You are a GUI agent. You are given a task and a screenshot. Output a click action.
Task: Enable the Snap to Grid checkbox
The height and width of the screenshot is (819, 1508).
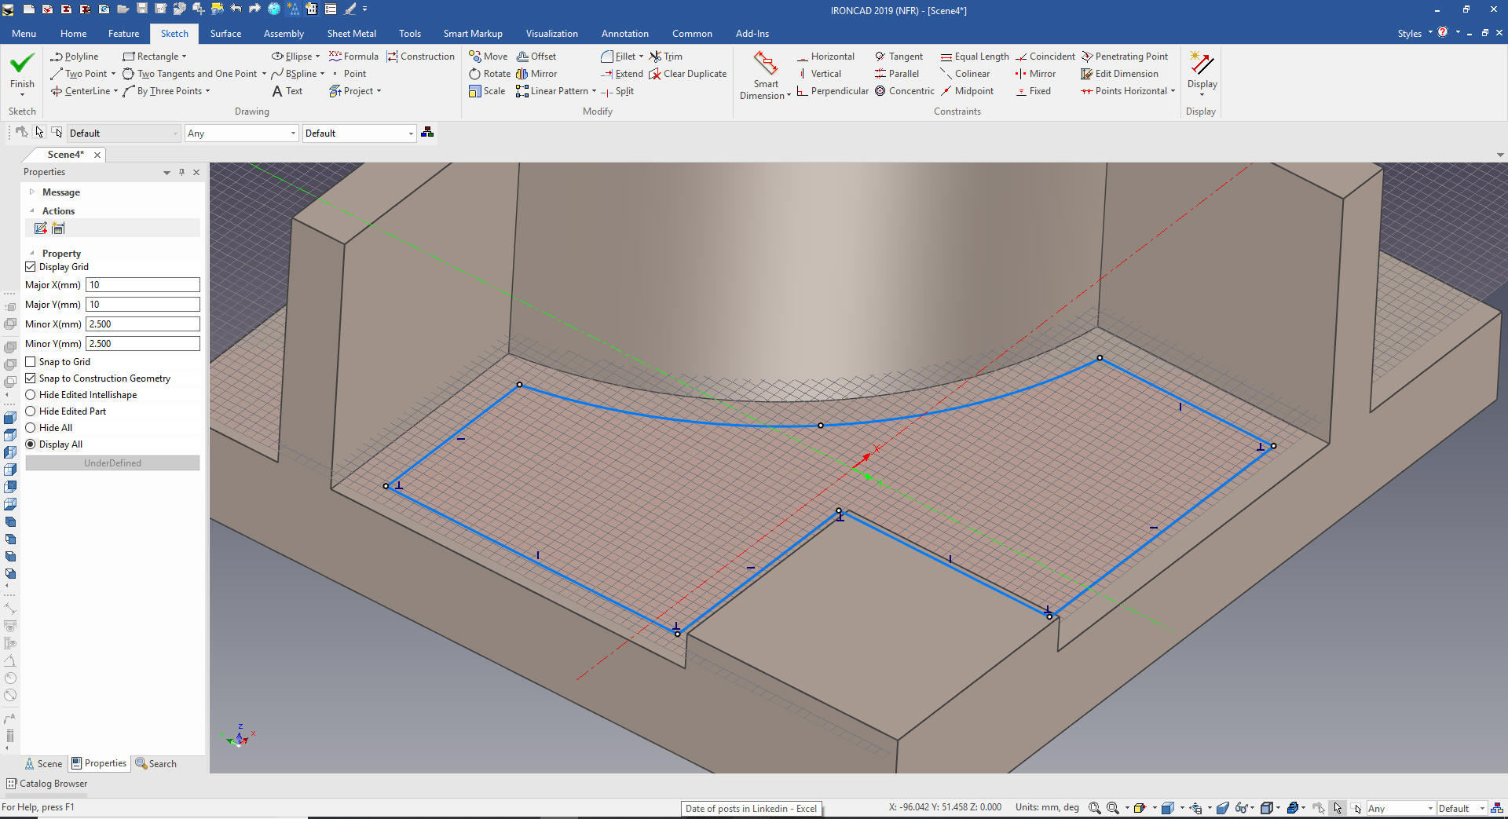31,362
